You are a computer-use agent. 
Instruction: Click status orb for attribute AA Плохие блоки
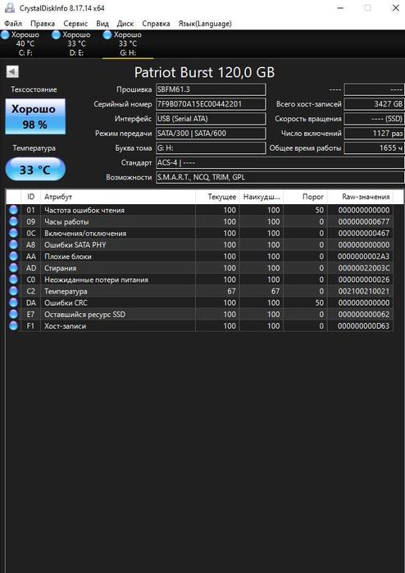[x=13, y=256]
